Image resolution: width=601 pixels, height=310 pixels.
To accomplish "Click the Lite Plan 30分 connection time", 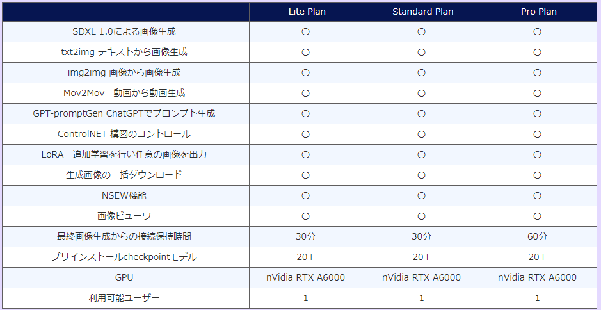I will pyautogui.click(x=306, y=236).
